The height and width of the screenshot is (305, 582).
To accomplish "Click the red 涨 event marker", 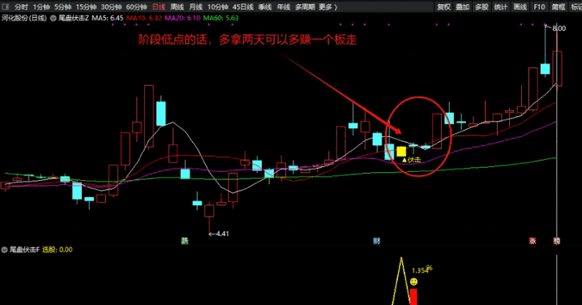I will pyautogui.click(x=533, y=241).
